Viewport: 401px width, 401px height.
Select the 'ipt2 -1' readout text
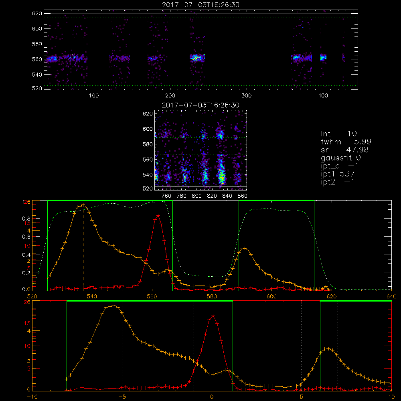[338, 182]
